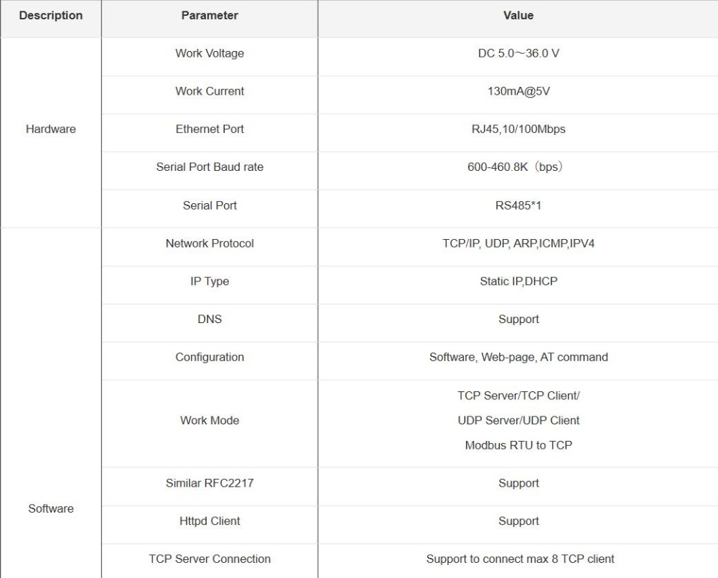Select the Ethernet Port parameter cell
The image size is (718, 578).
(x=210, y=129)
